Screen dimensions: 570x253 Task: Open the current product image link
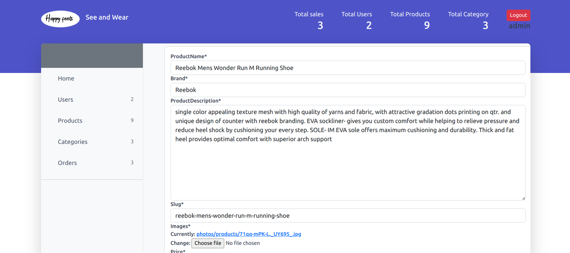click(249, 234)
